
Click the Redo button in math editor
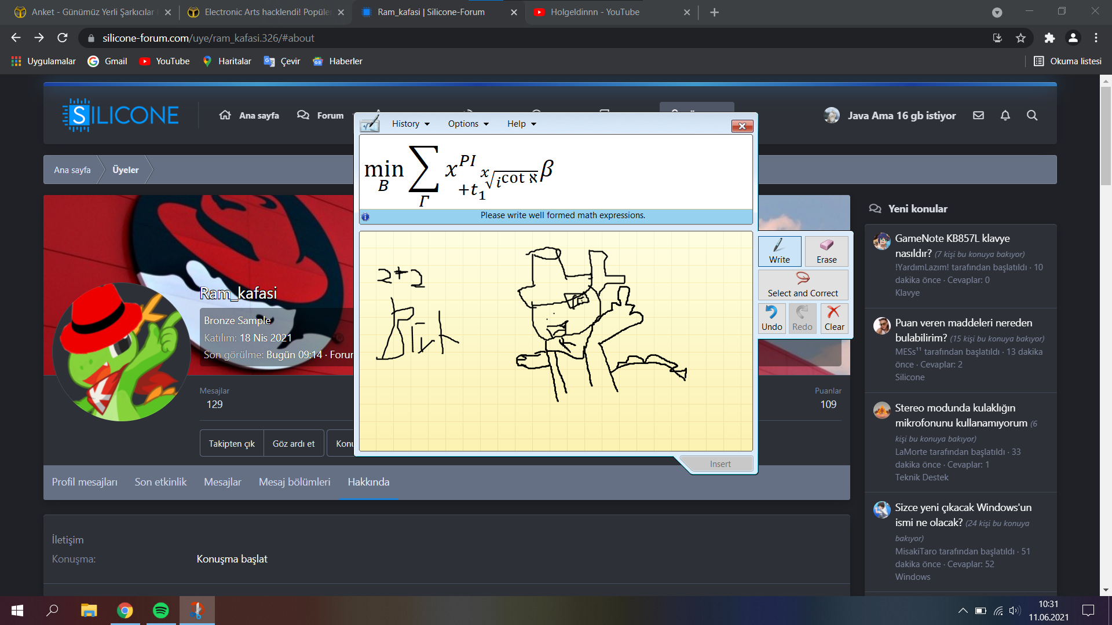pos(802,318)
